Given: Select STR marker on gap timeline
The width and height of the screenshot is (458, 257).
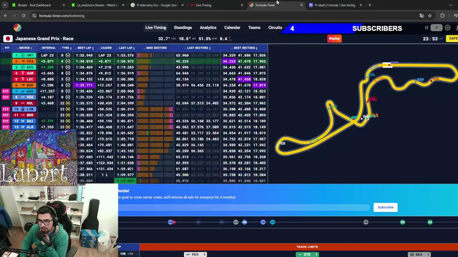Looking at the screenshot, I should pyautogui.click(x=403, y=222).
